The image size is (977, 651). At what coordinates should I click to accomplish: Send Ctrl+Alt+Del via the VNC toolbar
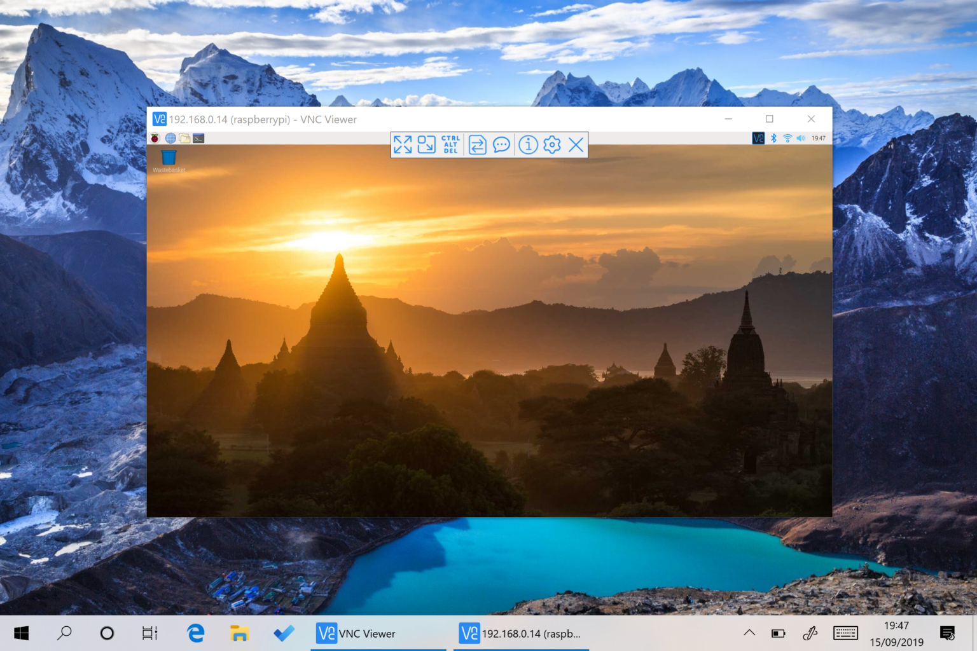click(x=451, y=144)
